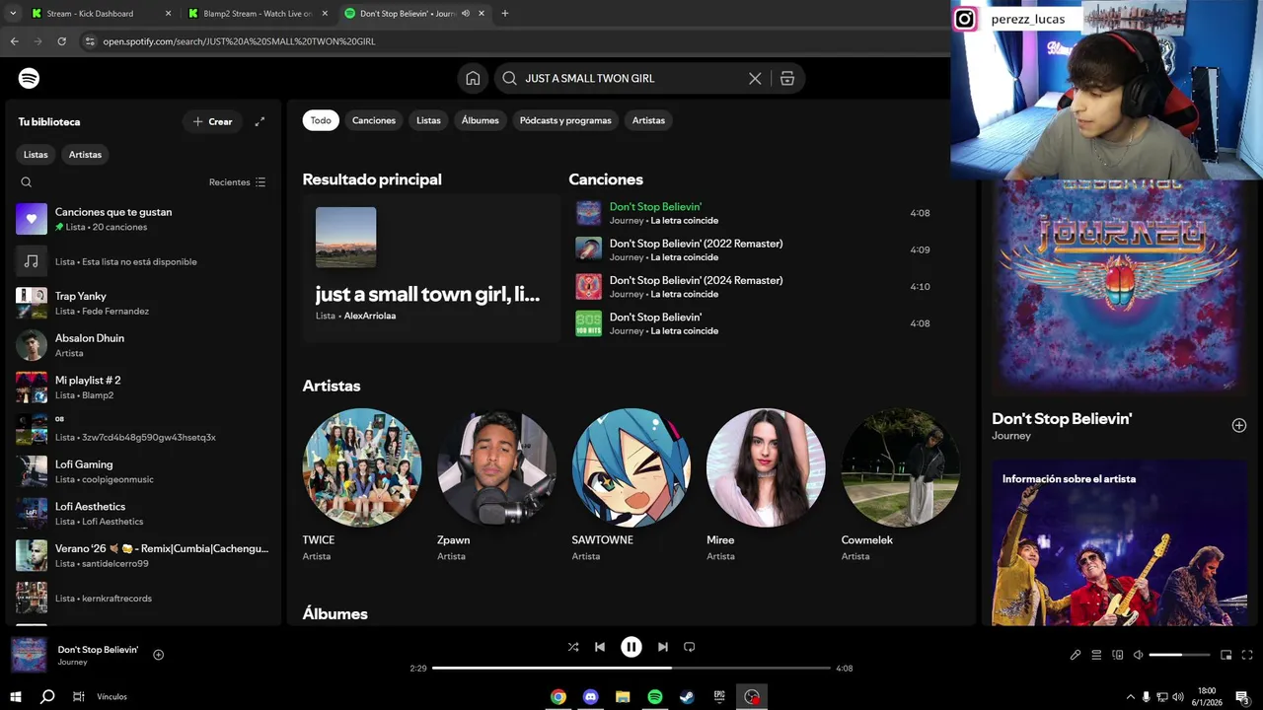
Task: Search in your library magnifier icon
Action: [x=27, y=182]
